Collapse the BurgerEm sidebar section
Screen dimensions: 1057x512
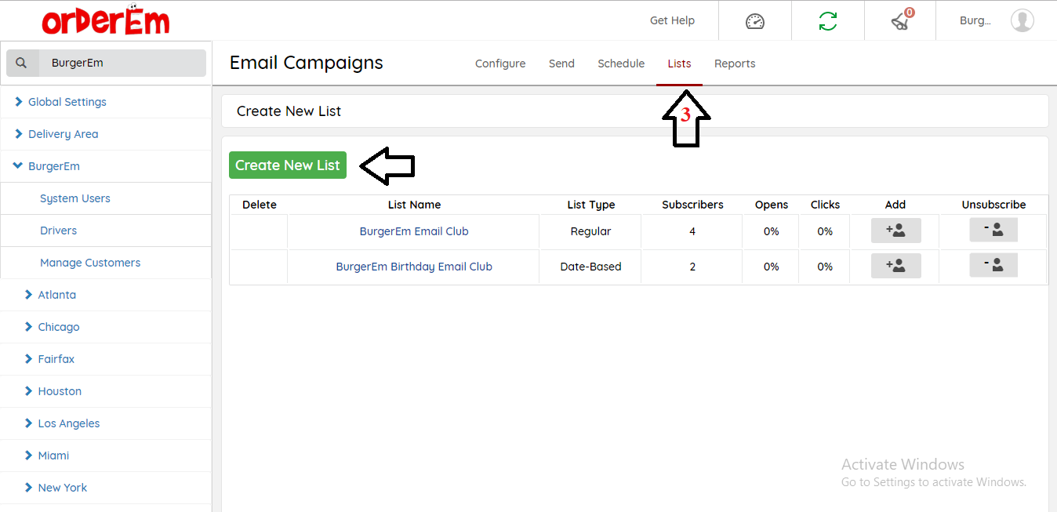tap(53, 166)
